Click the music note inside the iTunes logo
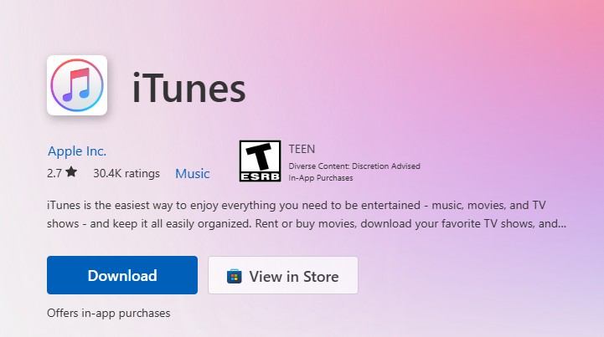Image resolution: width=604 pixels, height=337 pixels. (76, 84)
